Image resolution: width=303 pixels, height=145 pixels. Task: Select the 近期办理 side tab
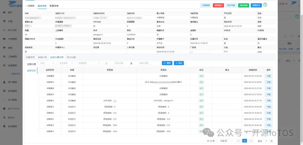tap(31, 64)
